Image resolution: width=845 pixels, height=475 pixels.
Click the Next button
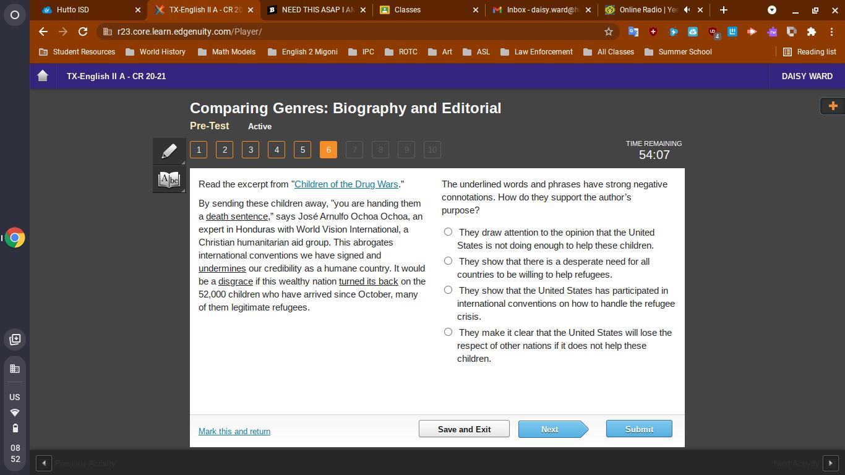552,429
